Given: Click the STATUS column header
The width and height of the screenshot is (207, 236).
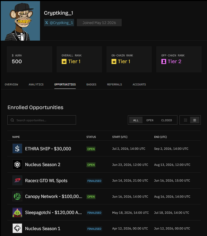Looking at the screenshot, I should tap(91, 137).
